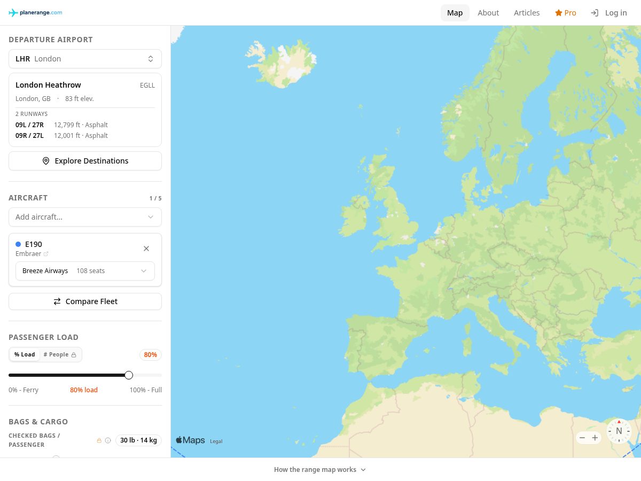
Task: Click the Pro star icon
Action: point(558,13)
